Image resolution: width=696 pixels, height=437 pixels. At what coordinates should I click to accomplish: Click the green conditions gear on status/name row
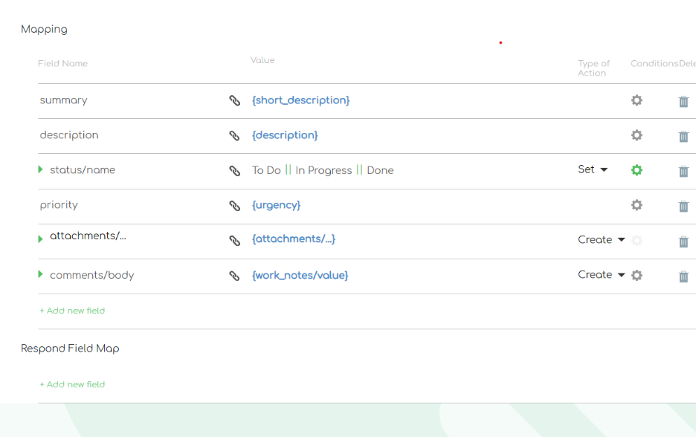(x=637, y=170)
